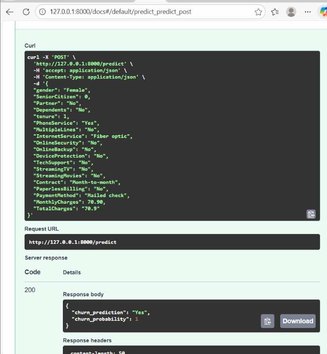Viewport: 327px width, 354px height.
Task: Reload the Swagger docs page
Action: tap(26, 12)
